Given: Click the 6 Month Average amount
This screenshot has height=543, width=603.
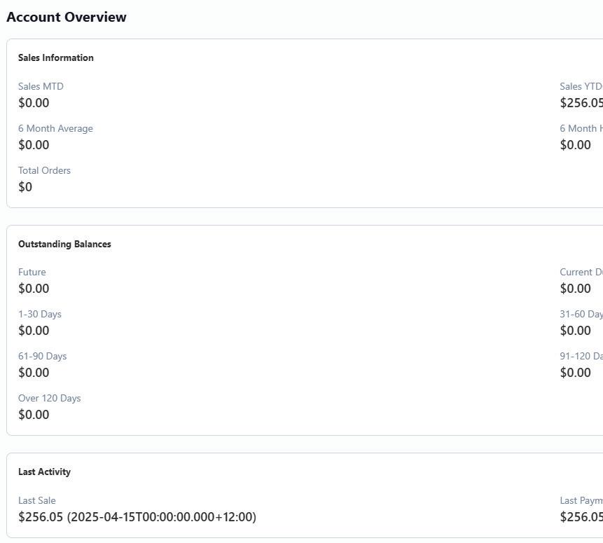Looking at the screenshot, I should point(34,145).
